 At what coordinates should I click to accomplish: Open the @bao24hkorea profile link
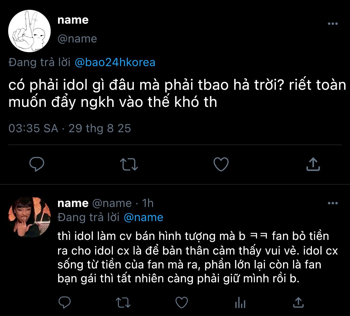115,63
